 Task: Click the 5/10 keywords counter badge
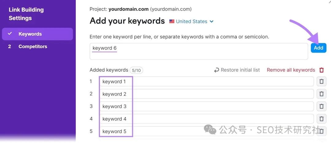pos(136,70)
